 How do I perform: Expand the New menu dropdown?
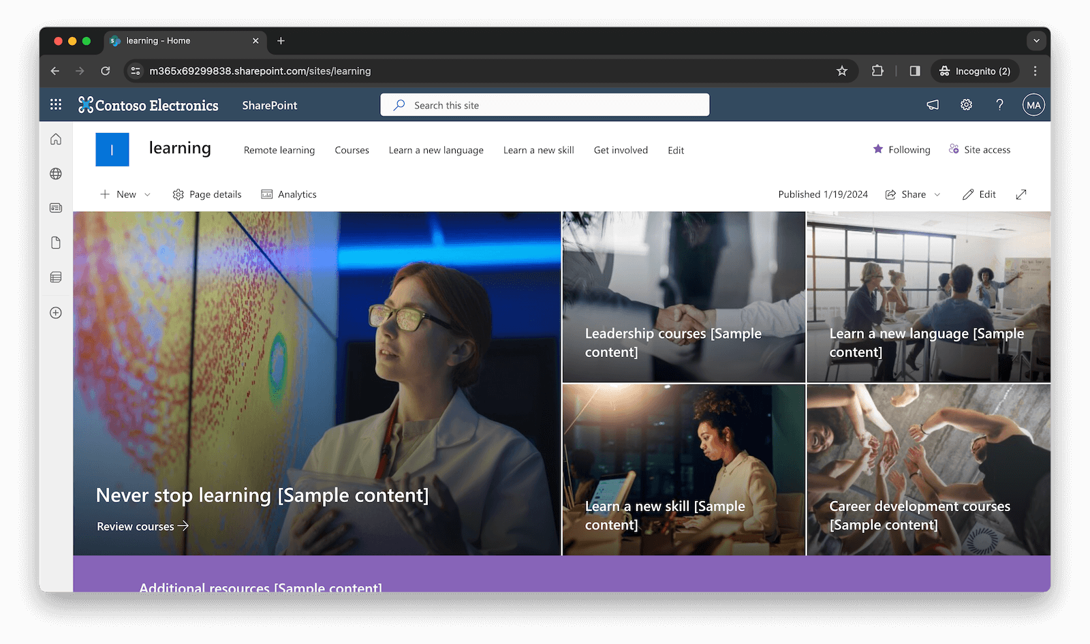[x=147, y=194]
